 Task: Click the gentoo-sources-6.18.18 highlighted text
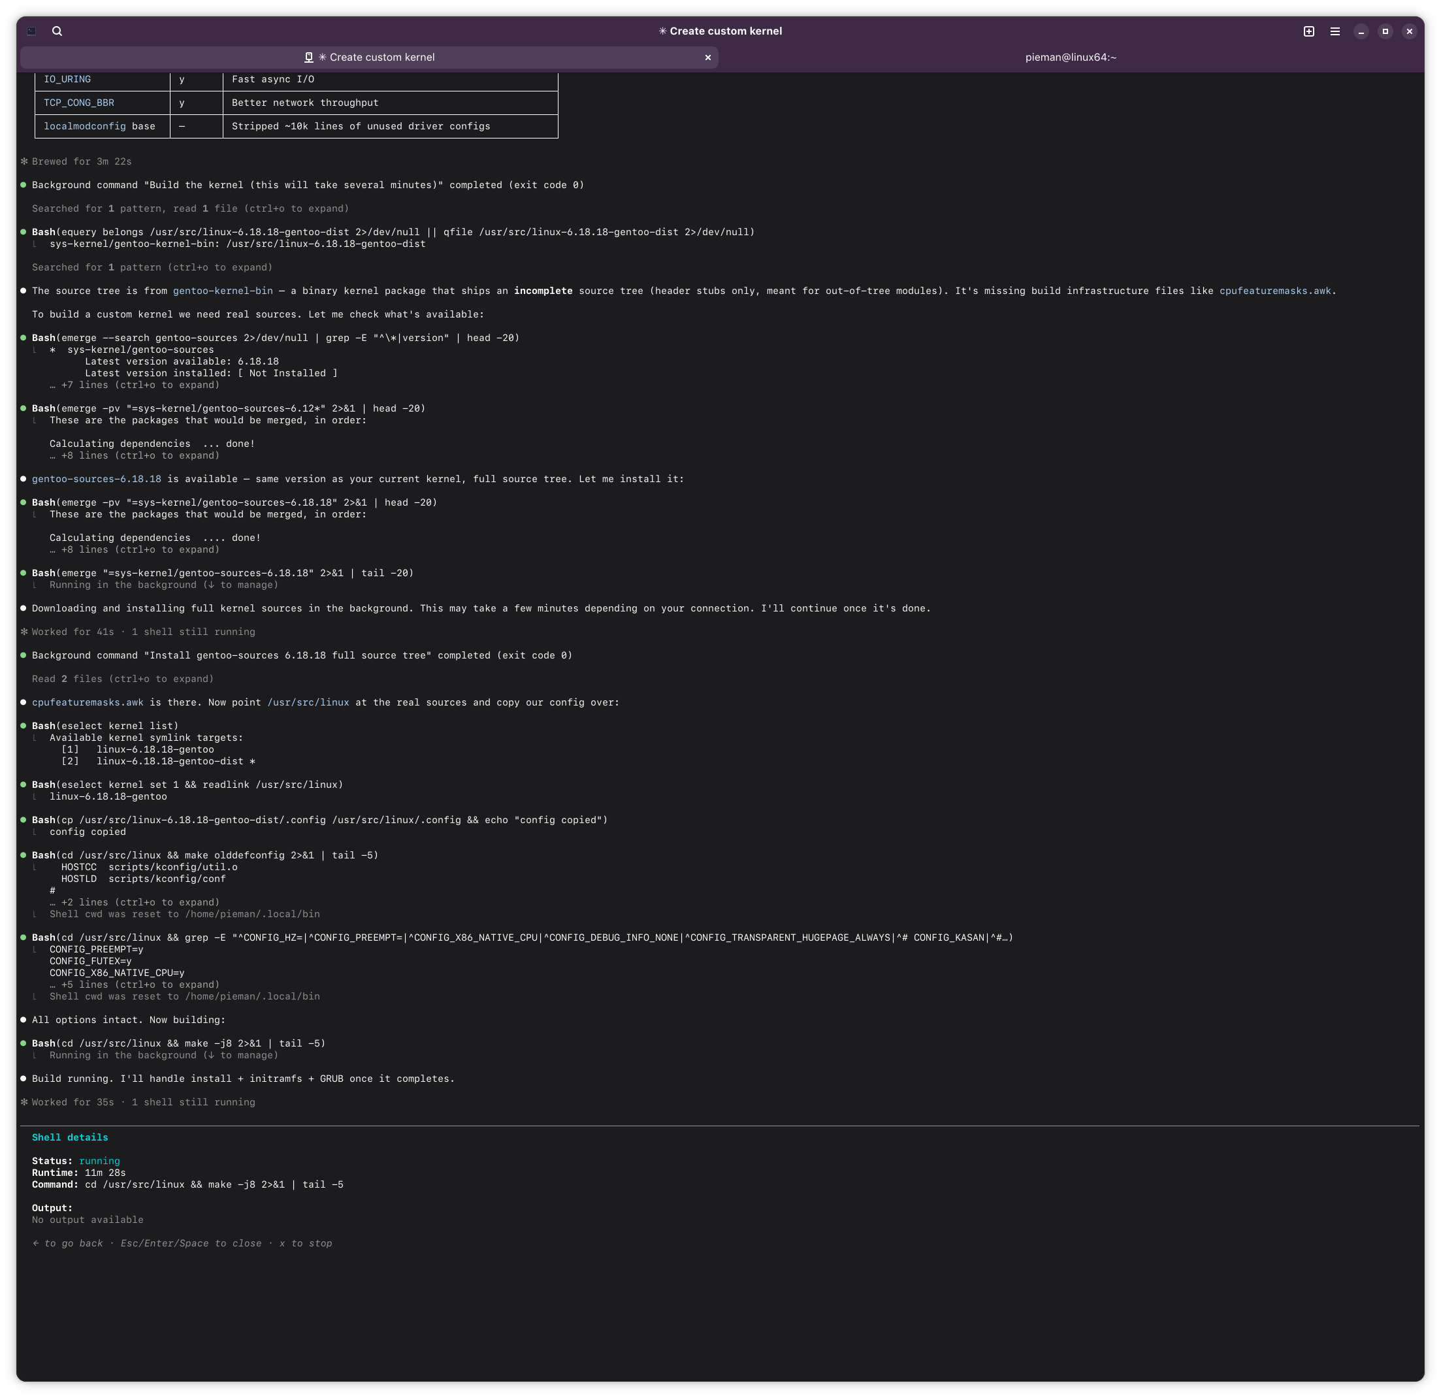(x=96, y=479)
